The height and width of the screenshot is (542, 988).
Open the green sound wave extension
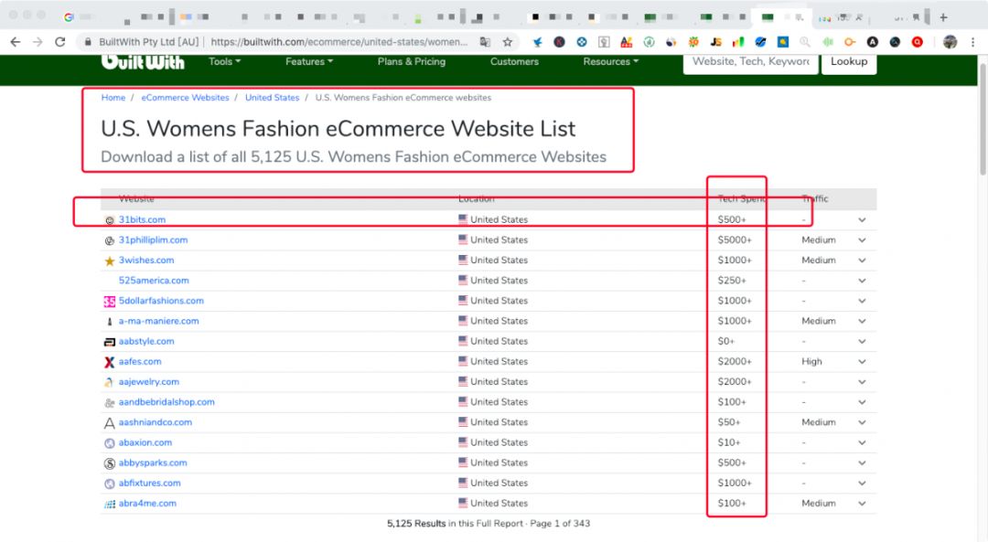[827, 42]
